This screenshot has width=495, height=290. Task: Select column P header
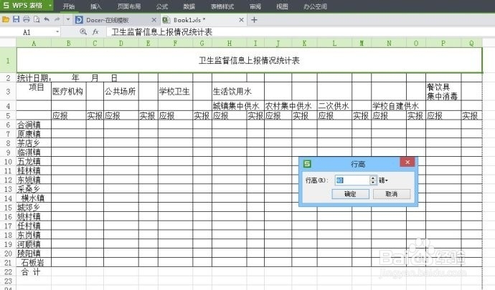pyautogui.click(x=443, y=43)
